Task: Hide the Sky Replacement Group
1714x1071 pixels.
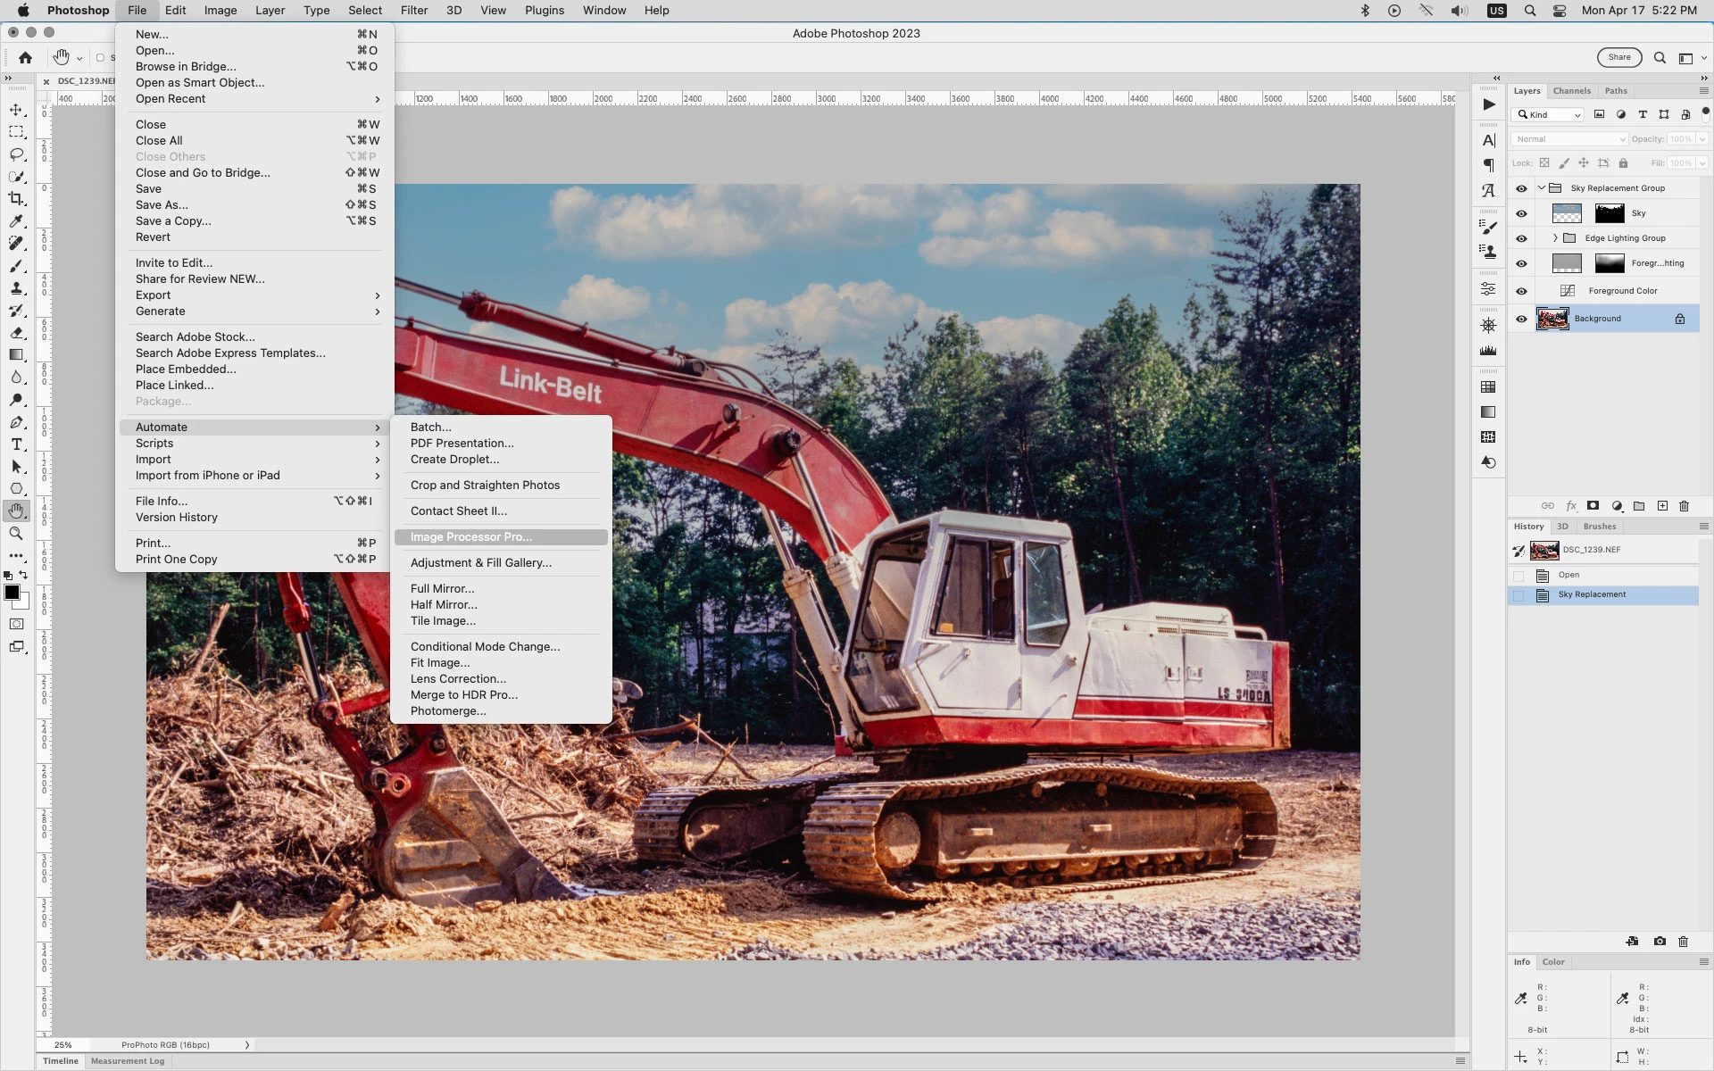Action: click(x=1521, y=188)
